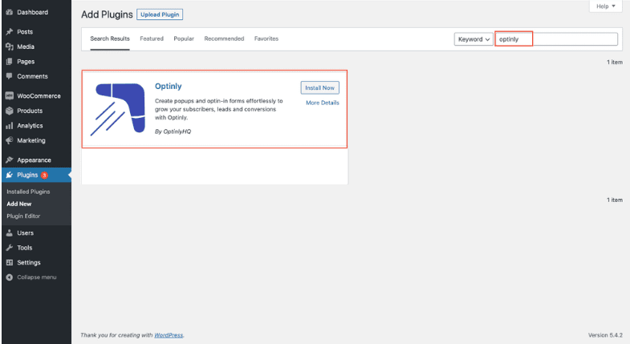This screenshot has height=344, width=630.
Task: Click the Users person icon
Action: 10,233
